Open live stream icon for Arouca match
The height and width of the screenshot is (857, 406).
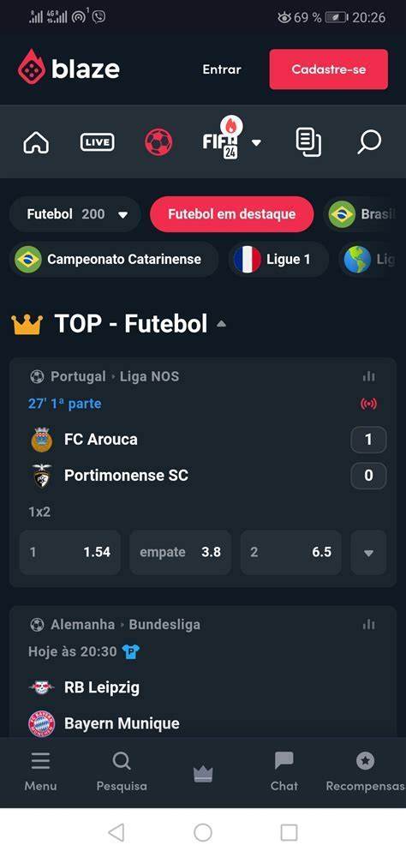point(369,404)
